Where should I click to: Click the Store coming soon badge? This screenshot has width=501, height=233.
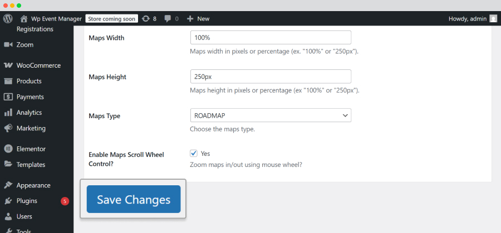111,19
